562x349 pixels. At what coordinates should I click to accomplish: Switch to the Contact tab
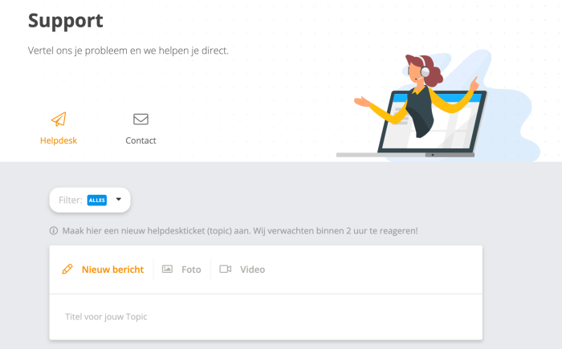click(140, 140)
